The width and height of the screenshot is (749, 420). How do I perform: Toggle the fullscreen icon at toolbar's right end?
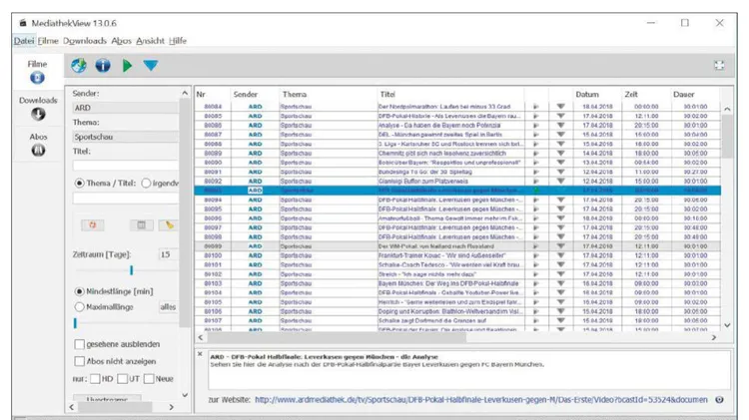719,66
